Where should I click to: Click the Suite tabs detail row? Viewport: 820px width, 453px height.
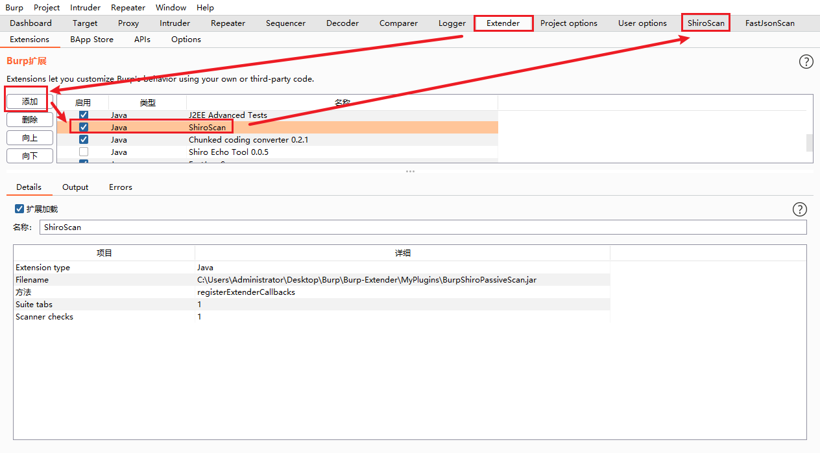[312, 305]
